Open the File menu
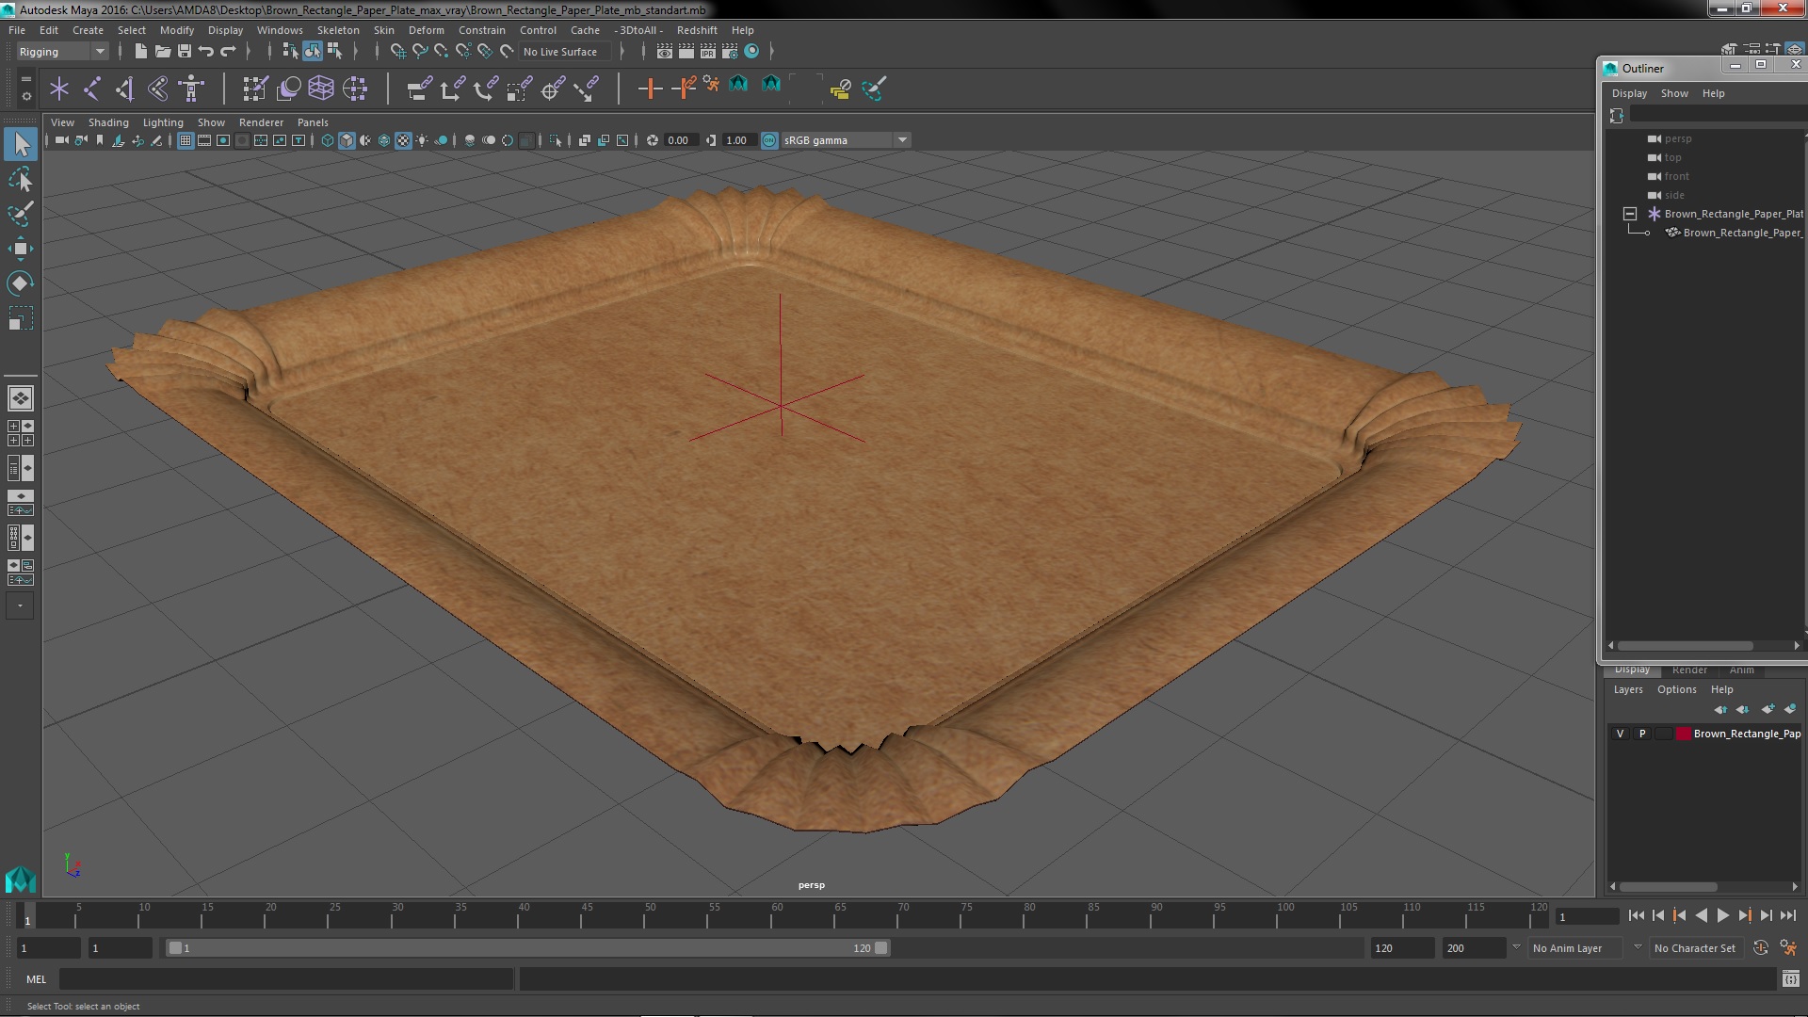This screenshot has width=1808, height=1017. 17,30
